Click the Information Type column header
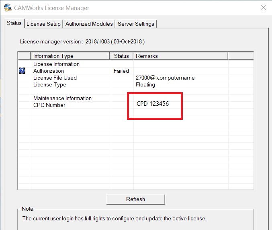This screenshot has height=230, width=272. [70, 56]
